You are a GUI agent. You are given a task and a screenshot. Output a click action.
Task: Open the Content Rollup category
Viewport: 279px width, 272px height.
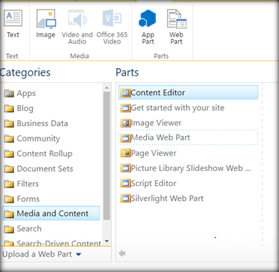point(38,154)
